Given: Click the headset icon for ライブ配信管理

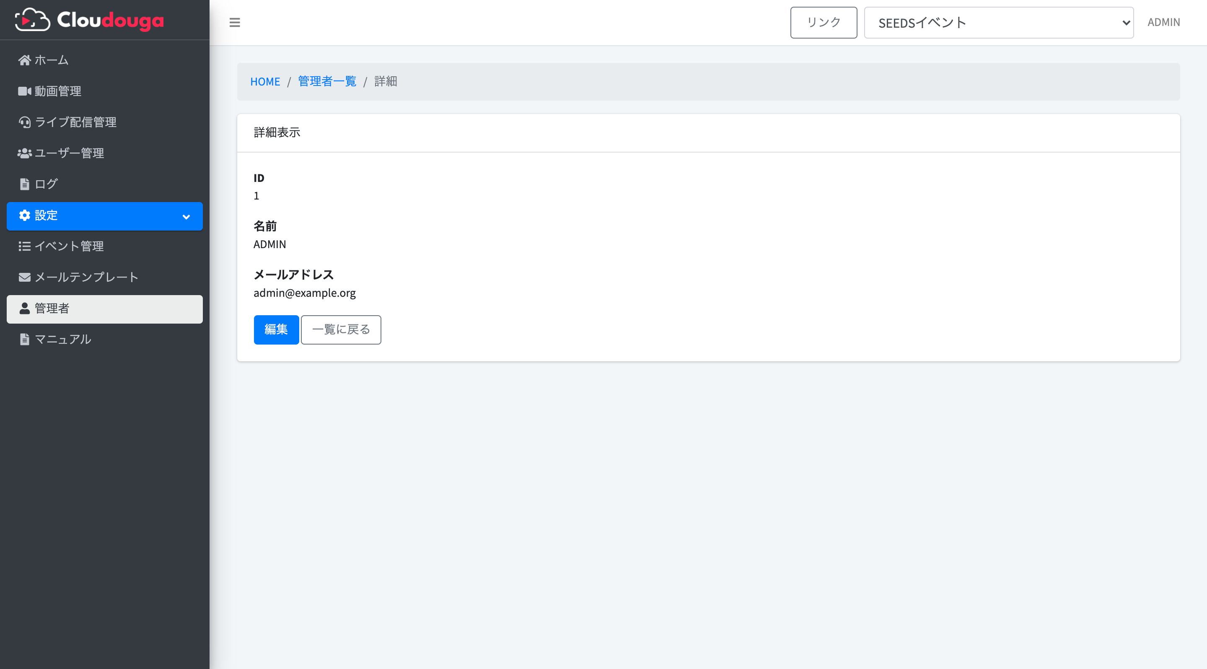Looking at the screenshot, I should pyautogui.click(x=24, y=122).
